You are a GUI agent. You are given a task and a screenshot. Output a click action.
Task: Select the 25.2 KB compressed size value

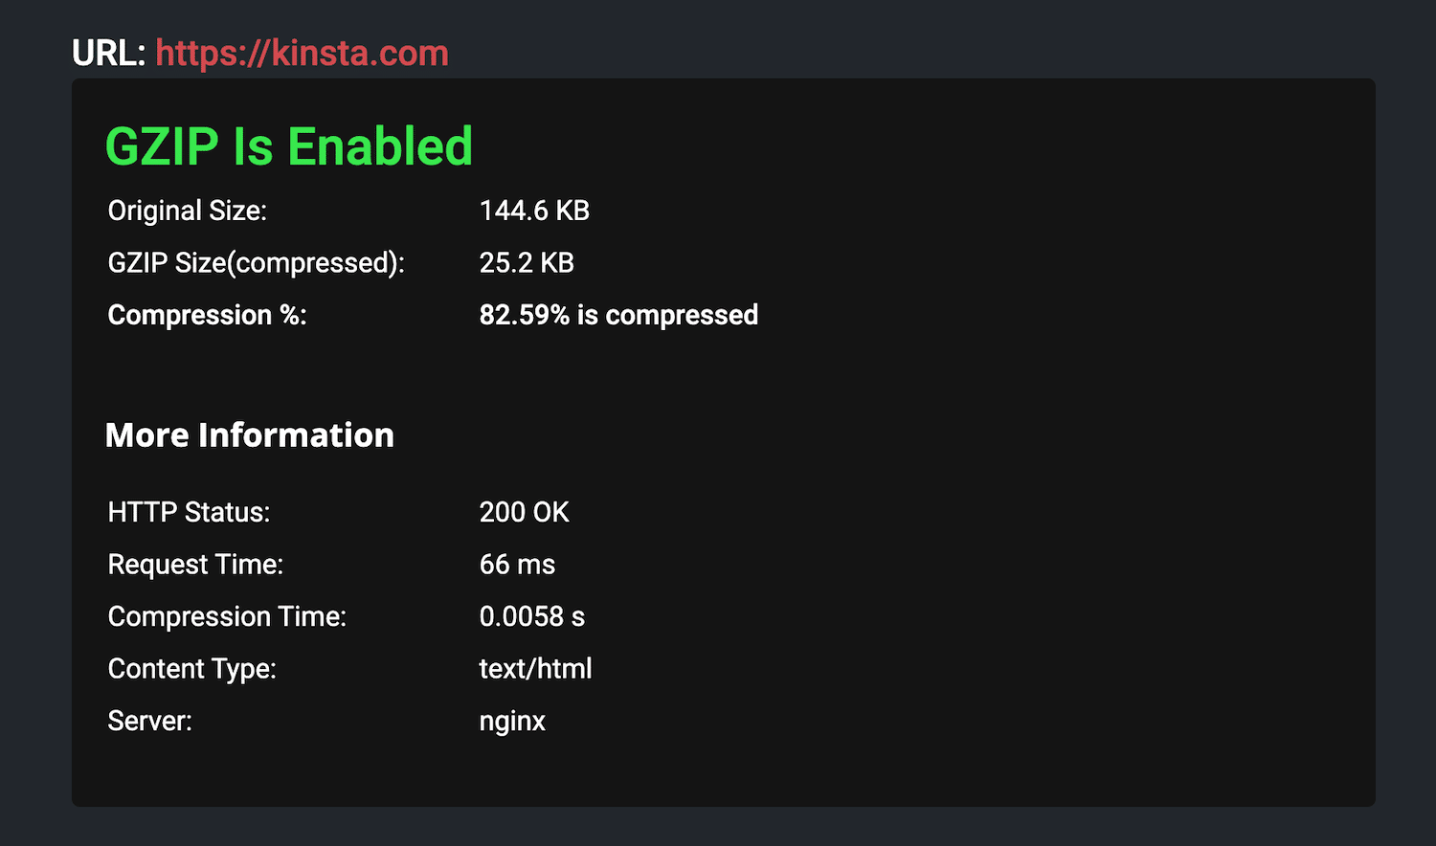click(x=526, y=263)
